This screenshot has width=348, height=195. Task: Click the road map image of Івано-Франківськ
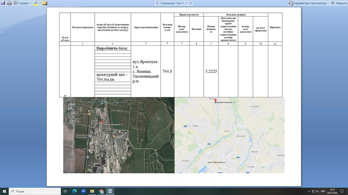coord(229,135)
